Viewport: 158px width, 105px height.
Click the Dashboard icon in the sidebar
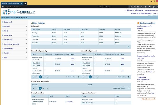coord(3,22)
